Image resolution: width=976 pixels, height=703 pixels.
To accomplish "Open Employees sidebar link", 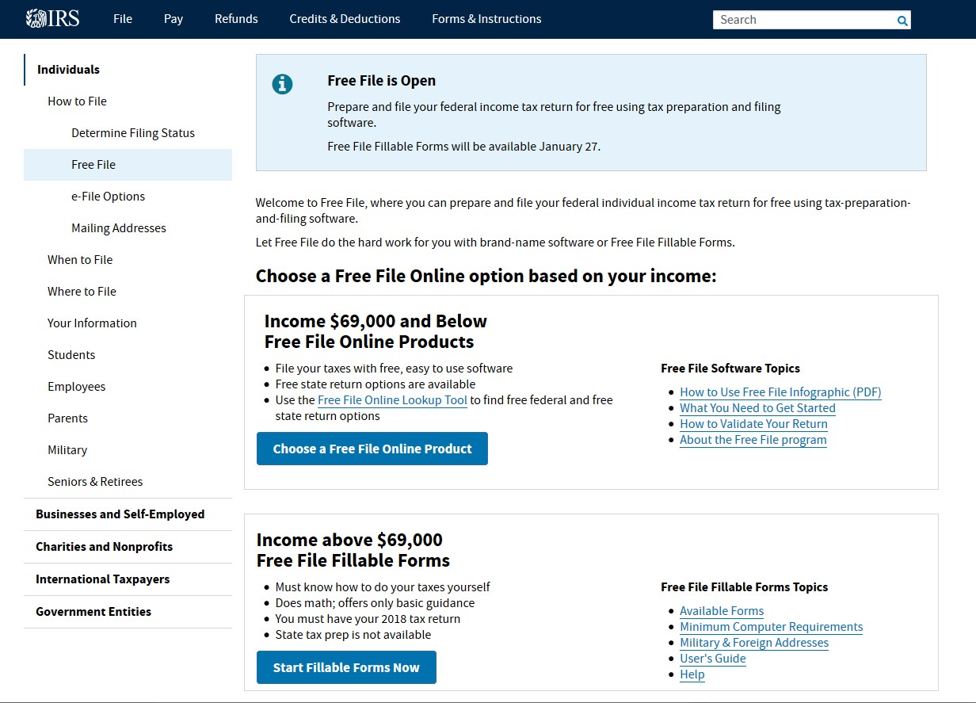I will [76, 387].
